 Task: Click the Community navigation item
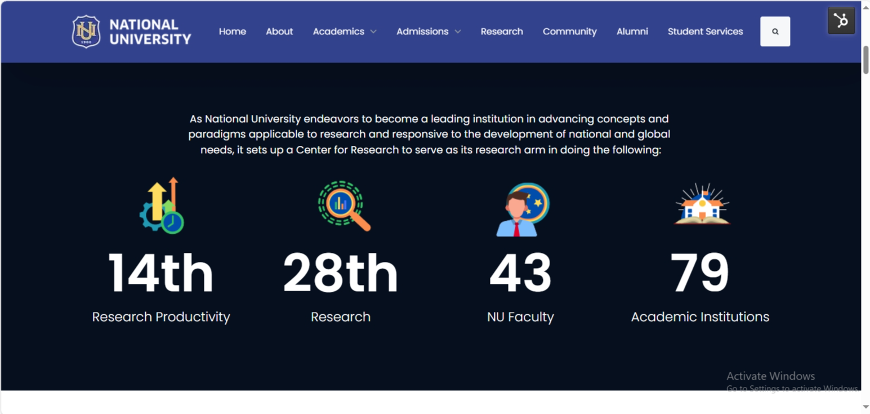tap(569, 32)
